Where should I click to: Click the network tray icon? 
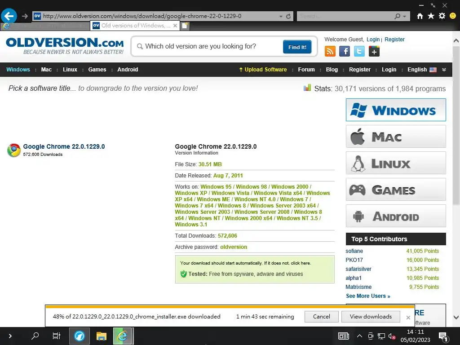381,336
